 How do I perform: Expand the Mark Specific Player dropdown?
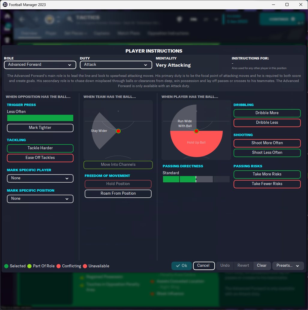(40, 178)
